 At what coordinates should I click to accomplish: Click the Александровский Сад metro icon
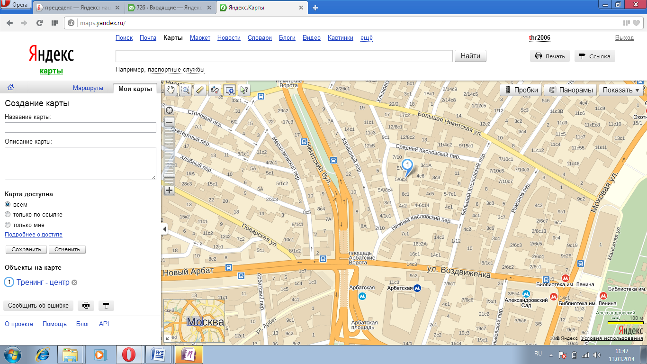point(526,294)
